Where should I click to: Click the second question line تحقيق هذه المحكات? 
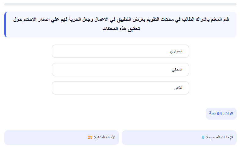121,29
